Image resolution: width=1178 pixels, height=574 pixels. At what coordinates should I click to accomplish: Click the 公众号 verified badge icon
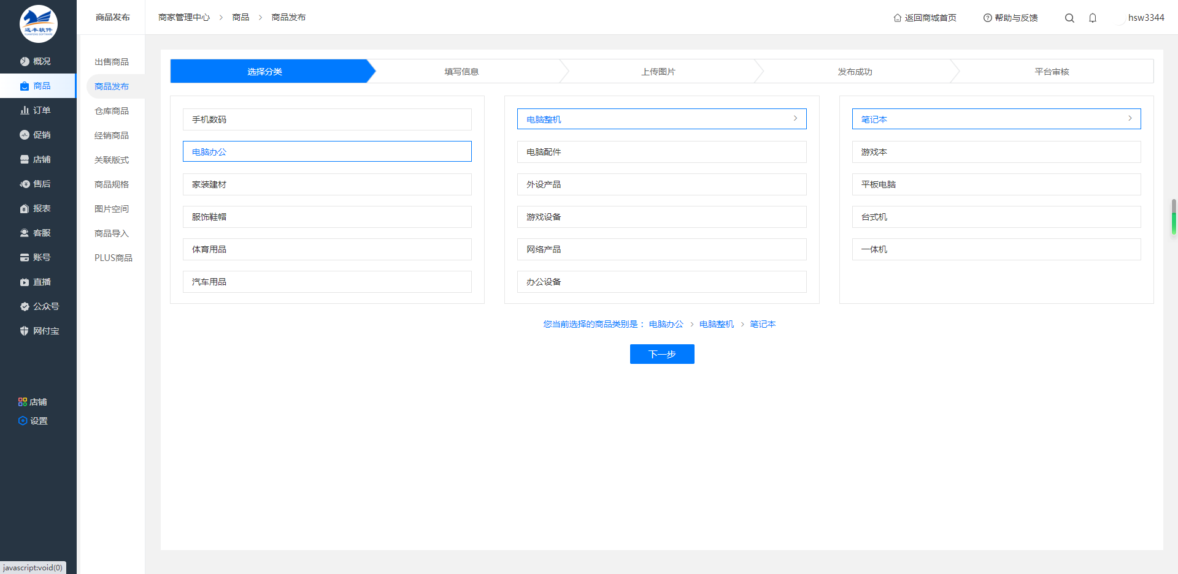[x=25, y=306]
